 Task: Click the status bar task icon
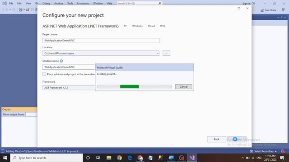tap(3, 151)
